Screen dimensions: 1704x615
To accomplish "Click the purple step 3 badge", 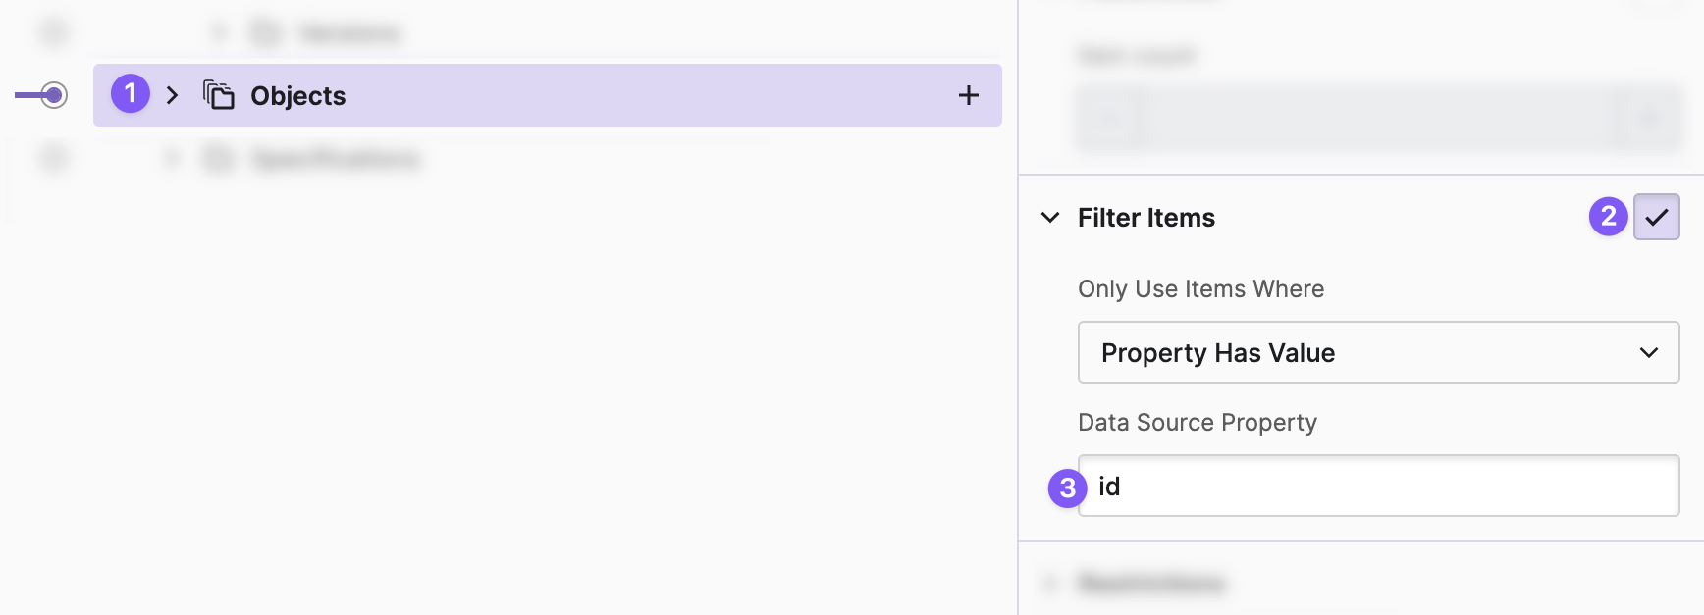I will (1067, 487).
